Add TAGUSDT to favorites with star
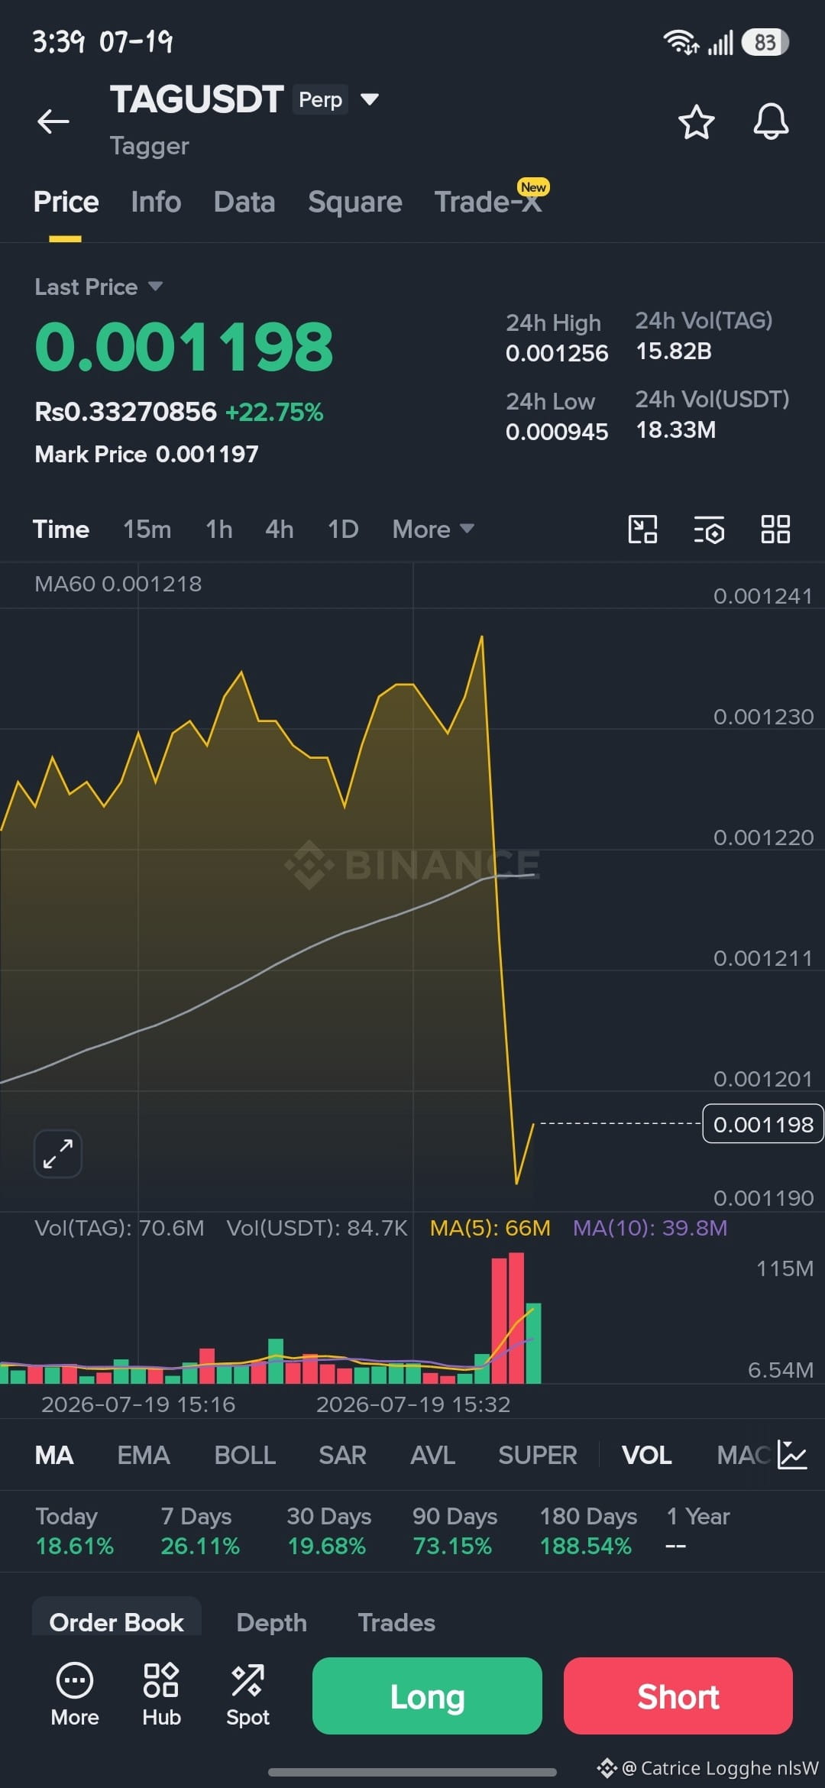The image size is (825, 1788). pyautogui.click(x=696, y=122)
